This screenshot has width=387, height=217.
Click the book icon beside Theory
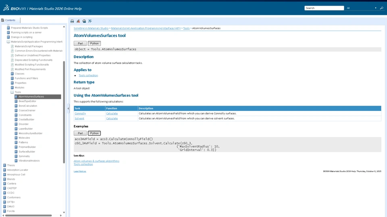4,165
